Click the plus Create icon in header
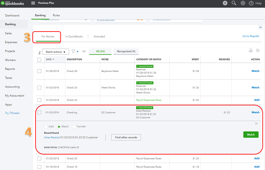This screenshot has width=265, height=170. 225,3
